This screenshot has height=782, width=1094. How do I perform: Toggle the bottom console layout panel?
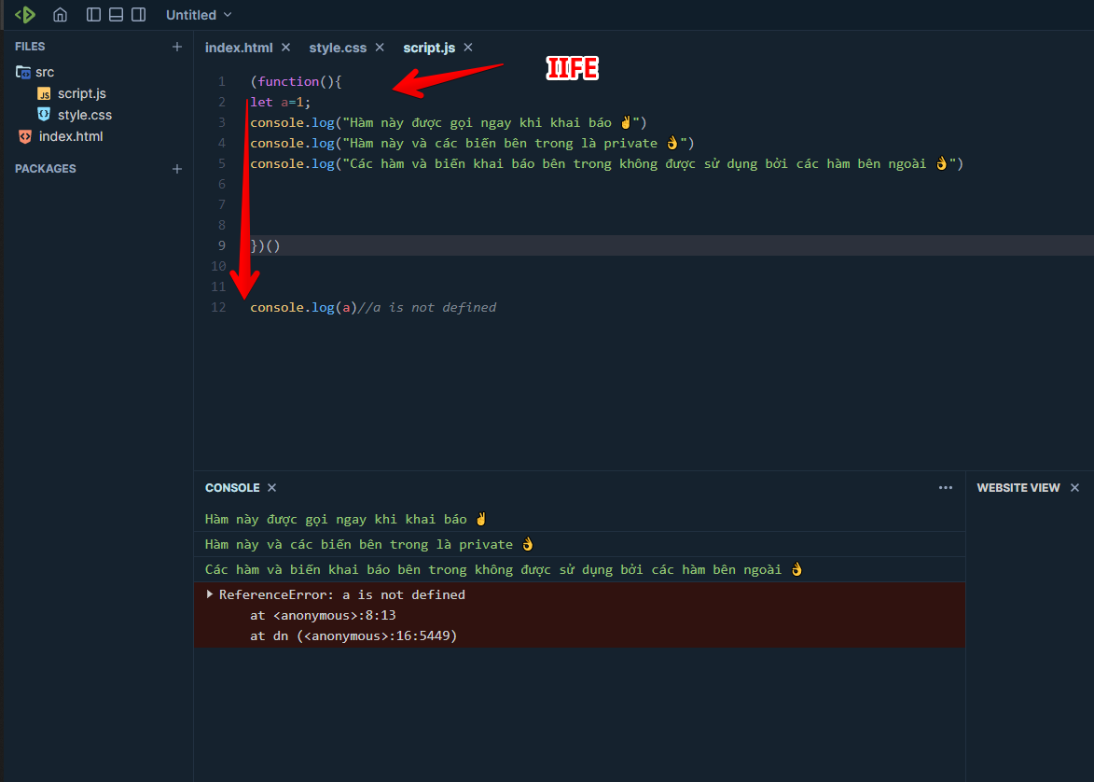pos(116,14)
